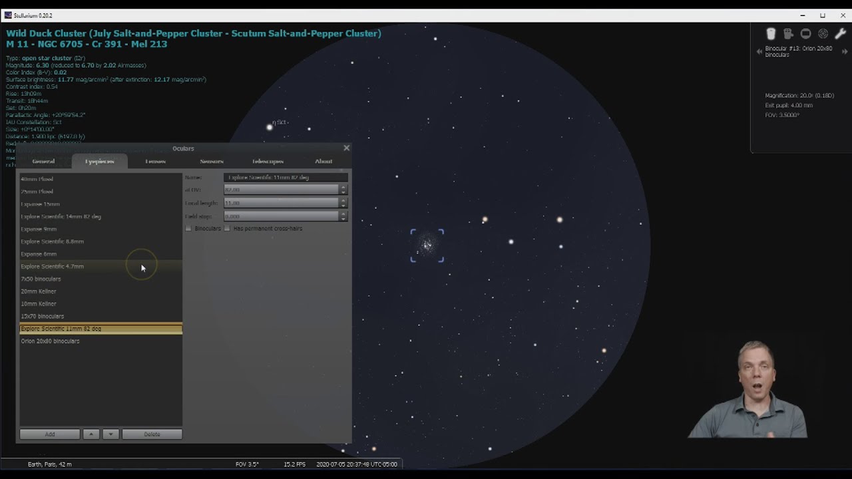Switch to the Telescopes tab
Image resolution: width=852 pixels, height=479 pixels.
pos(268,161)
